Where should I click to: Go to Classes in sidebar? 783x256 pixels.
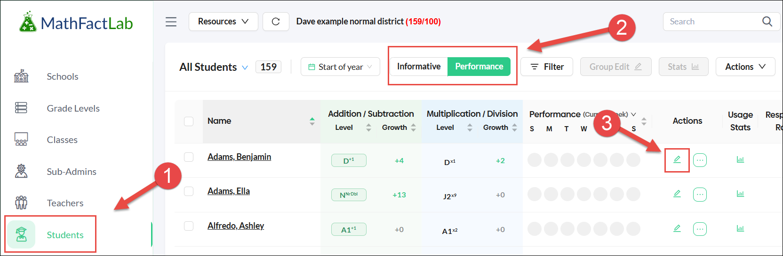coord(62,140)
